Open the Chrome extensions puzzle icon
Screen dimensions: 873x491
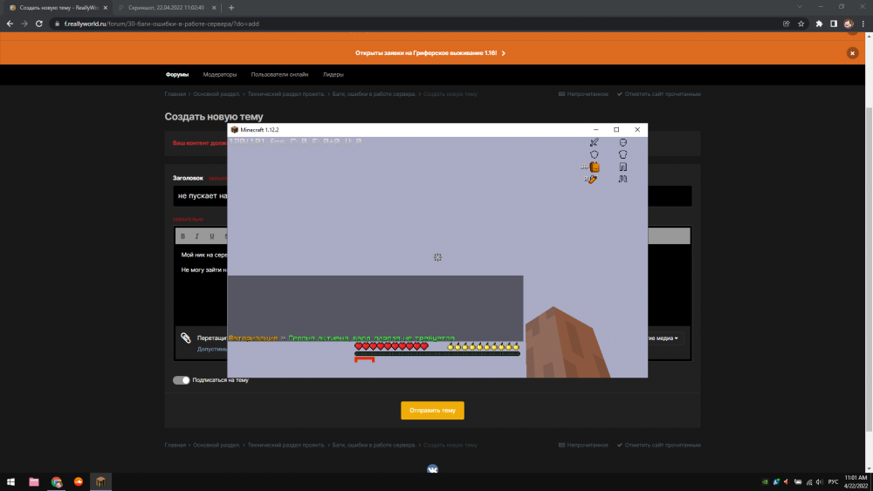[x=819, y=24]
